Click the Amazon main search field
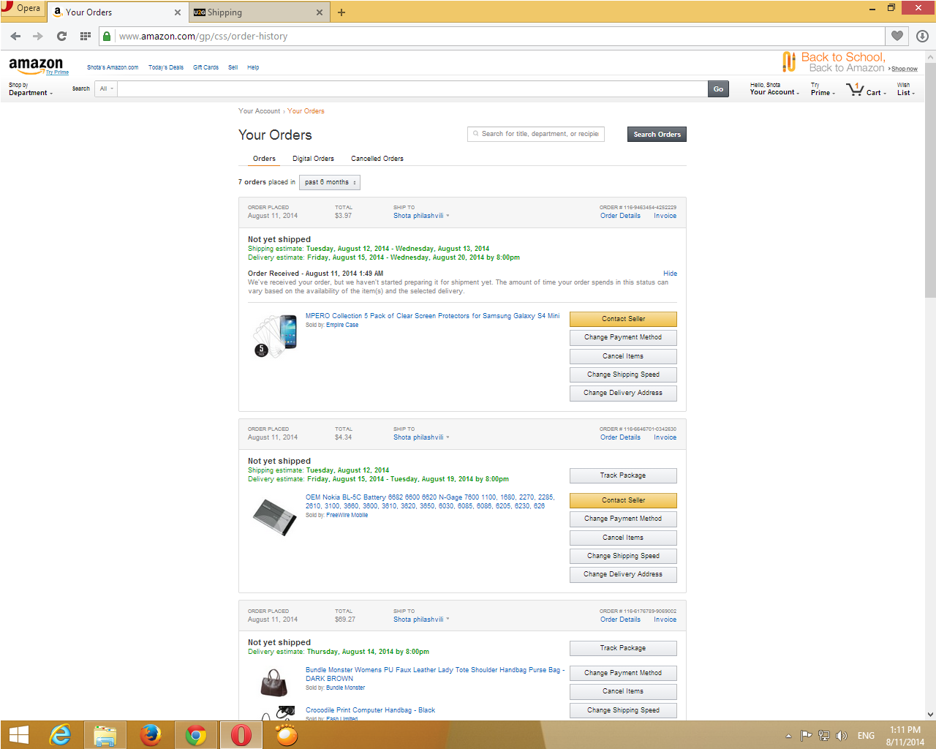 (412, 89)
